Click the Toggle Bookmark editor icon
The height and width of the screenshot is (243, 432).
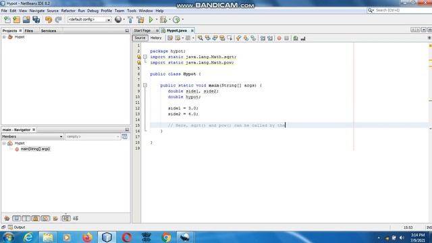click(253, 38)
